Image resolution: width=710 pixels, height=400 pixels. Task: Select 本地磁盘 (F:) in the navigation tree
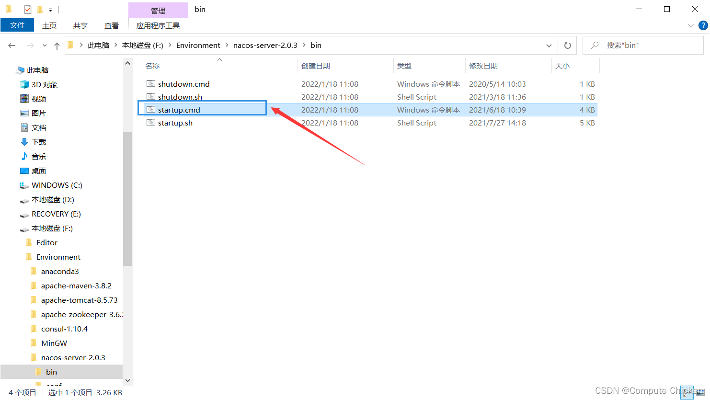click(x=52, y=229)
